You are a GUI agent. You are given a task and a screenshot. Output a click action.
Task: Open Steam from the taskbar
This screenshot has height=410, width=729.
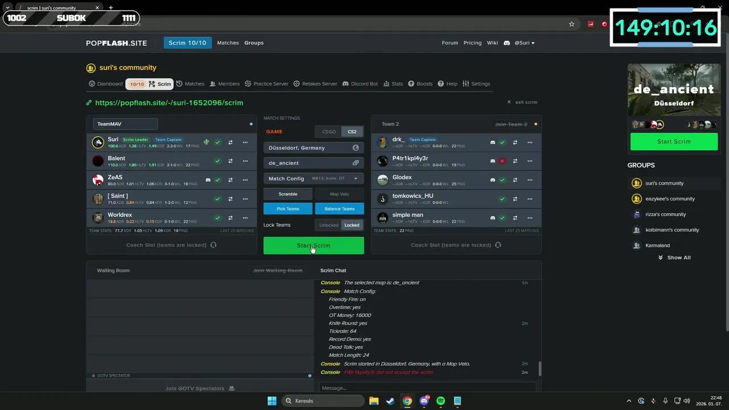click(x=390, y=401)
